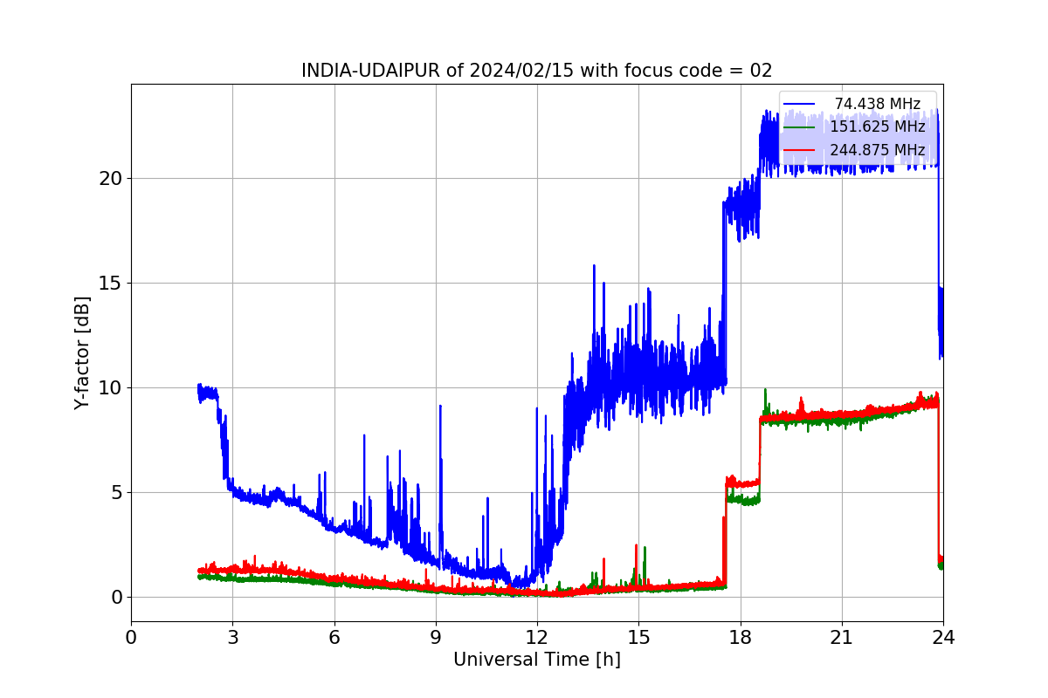Screen dimensions: 1048x698
Task: Click x-axis tick label 0
Action: coord(131,637)
